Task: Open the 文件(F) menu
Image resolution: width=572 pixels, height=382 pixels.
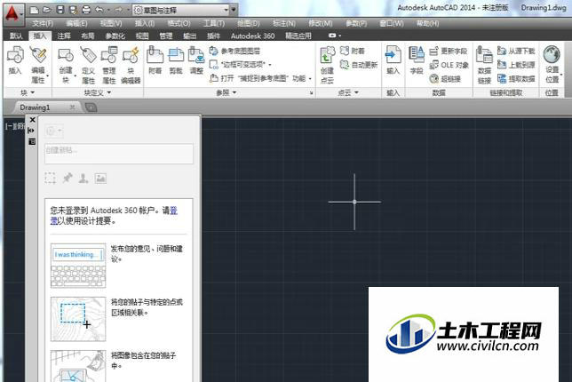Action: (43, 24)
